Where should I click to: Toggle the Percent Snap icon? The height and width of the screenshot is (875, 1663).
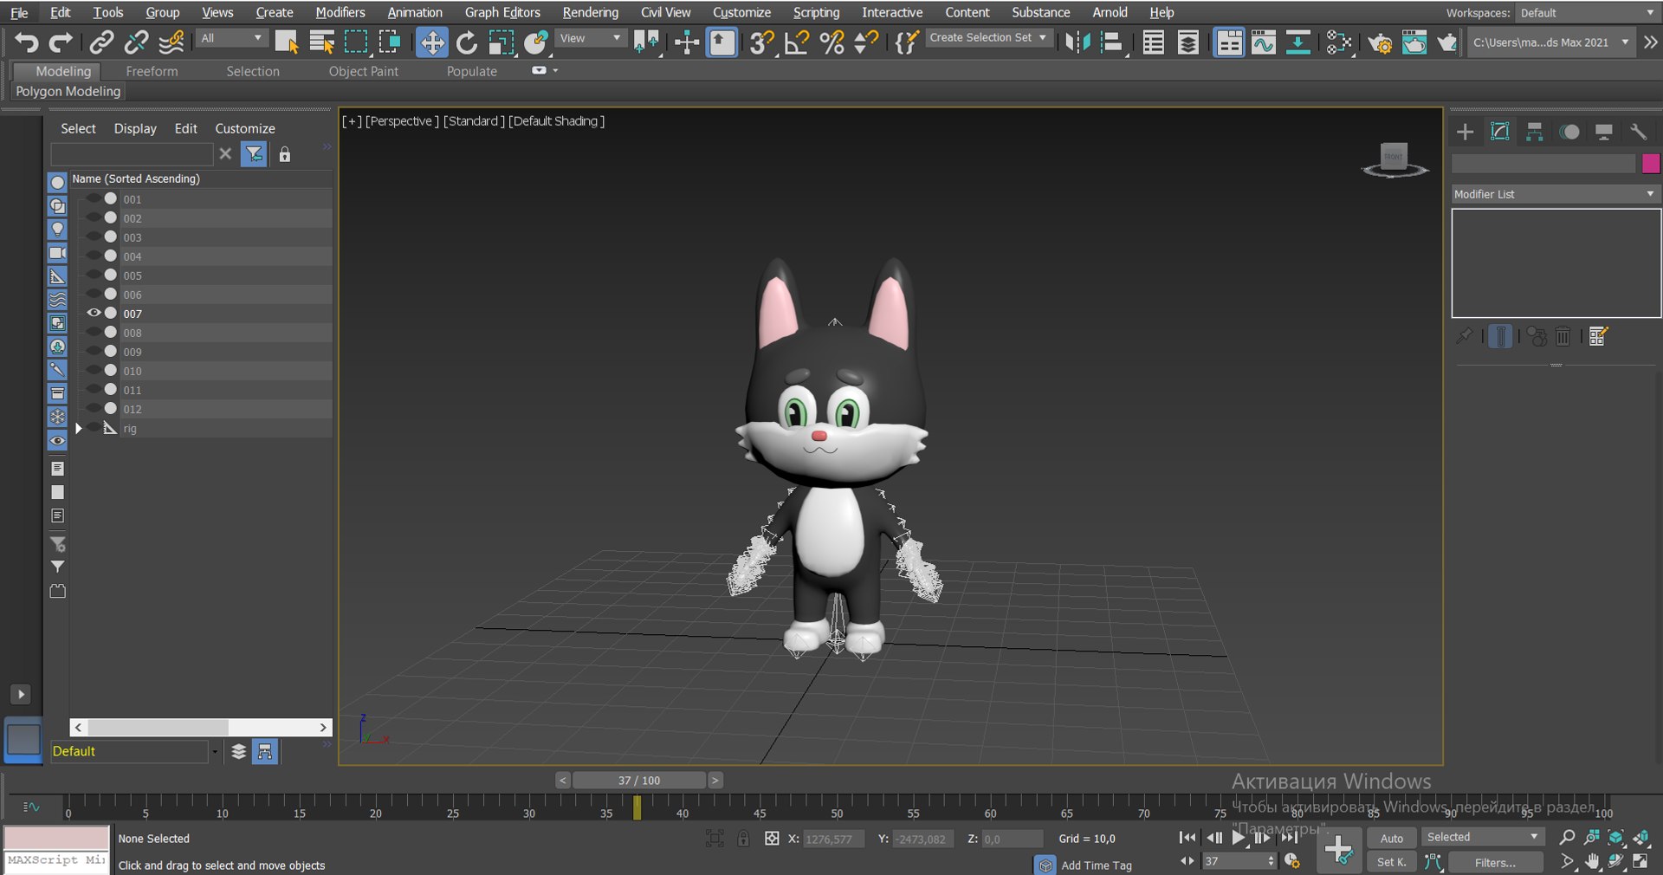pyautogui.click(x=831, y=42)
